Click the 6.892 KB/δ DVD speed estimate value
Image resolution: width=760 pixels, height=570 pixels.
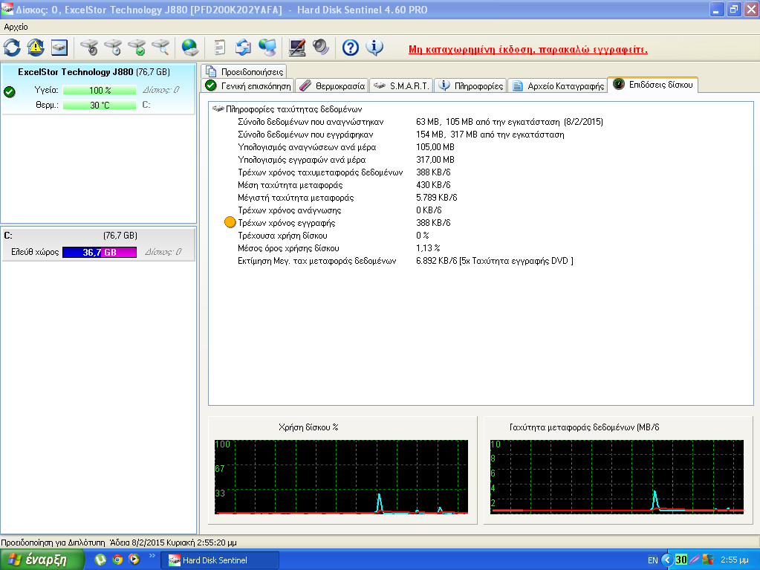tap(494, 261)
